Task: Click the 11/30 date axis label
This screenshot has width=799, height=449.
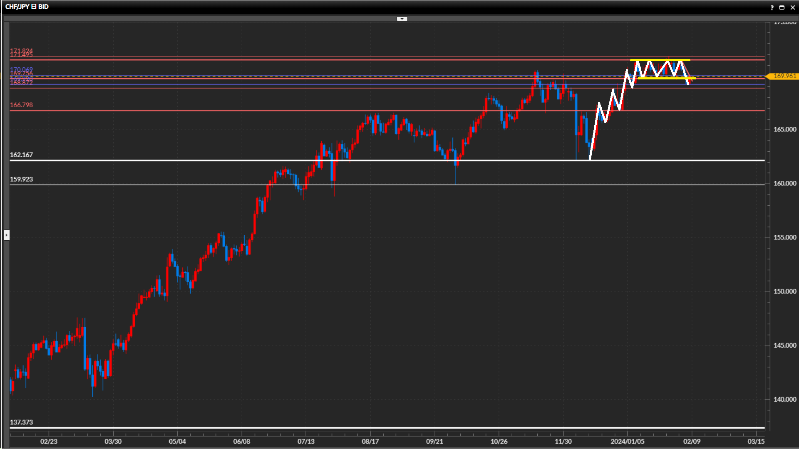Action: pyautogui.click(x=563, y=441)
